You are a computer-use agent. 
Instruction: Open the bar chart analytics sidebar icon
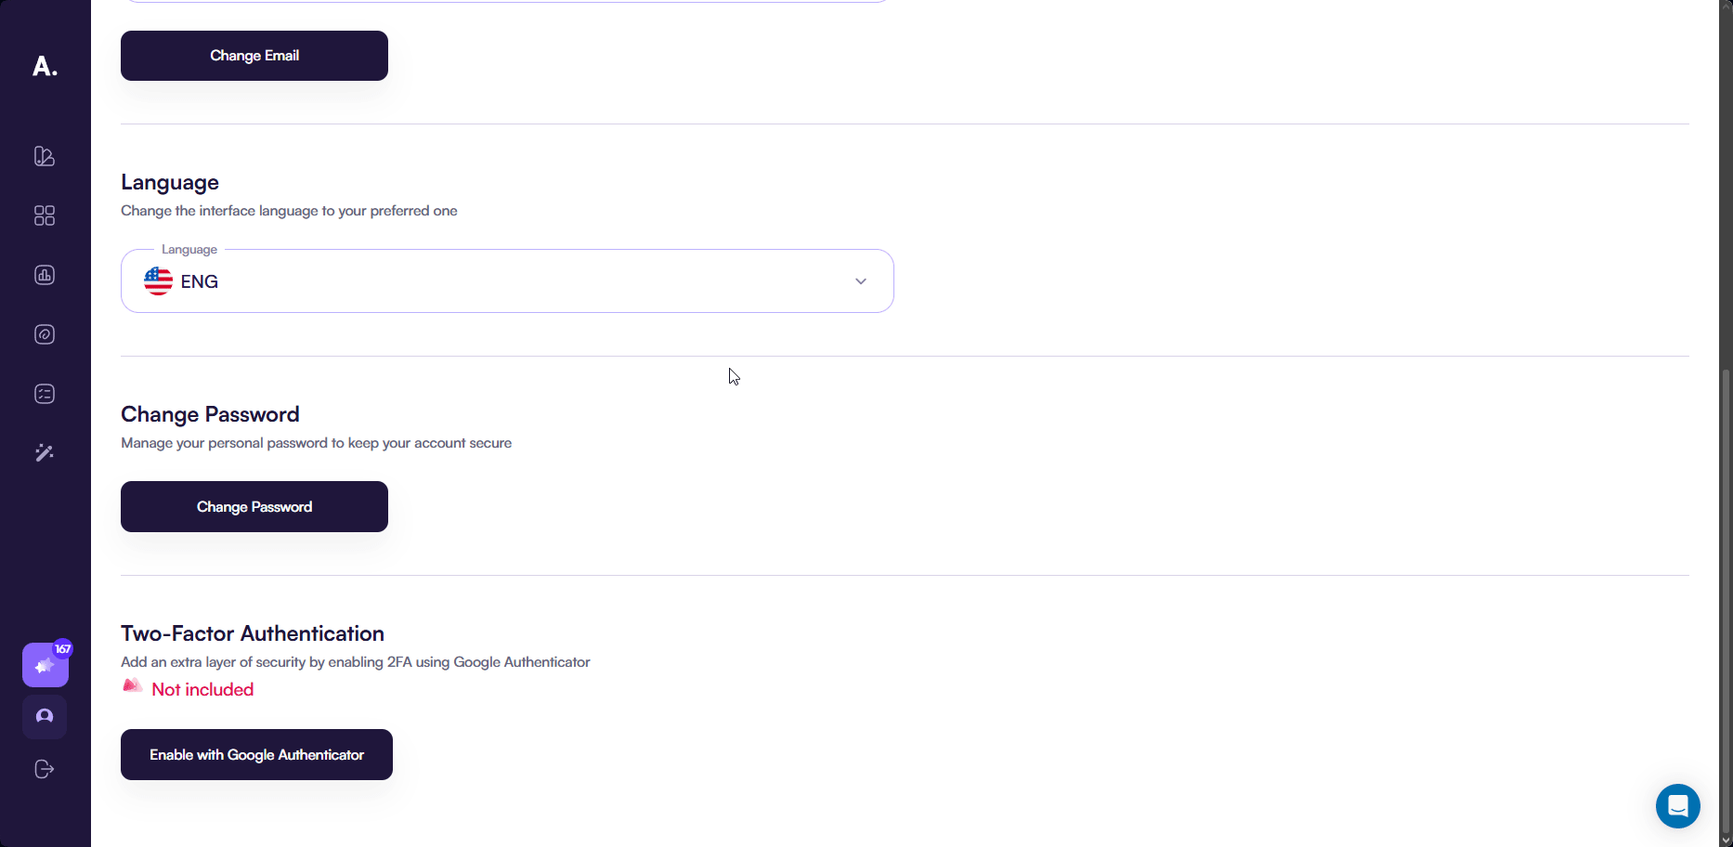pos(45,275)
